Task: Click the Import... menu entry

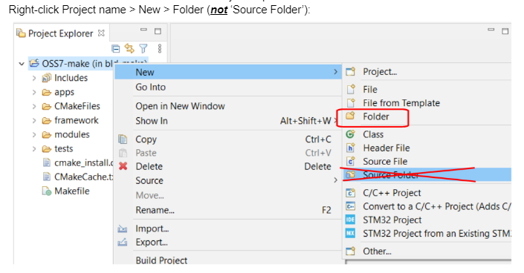Action: [152, 228]
